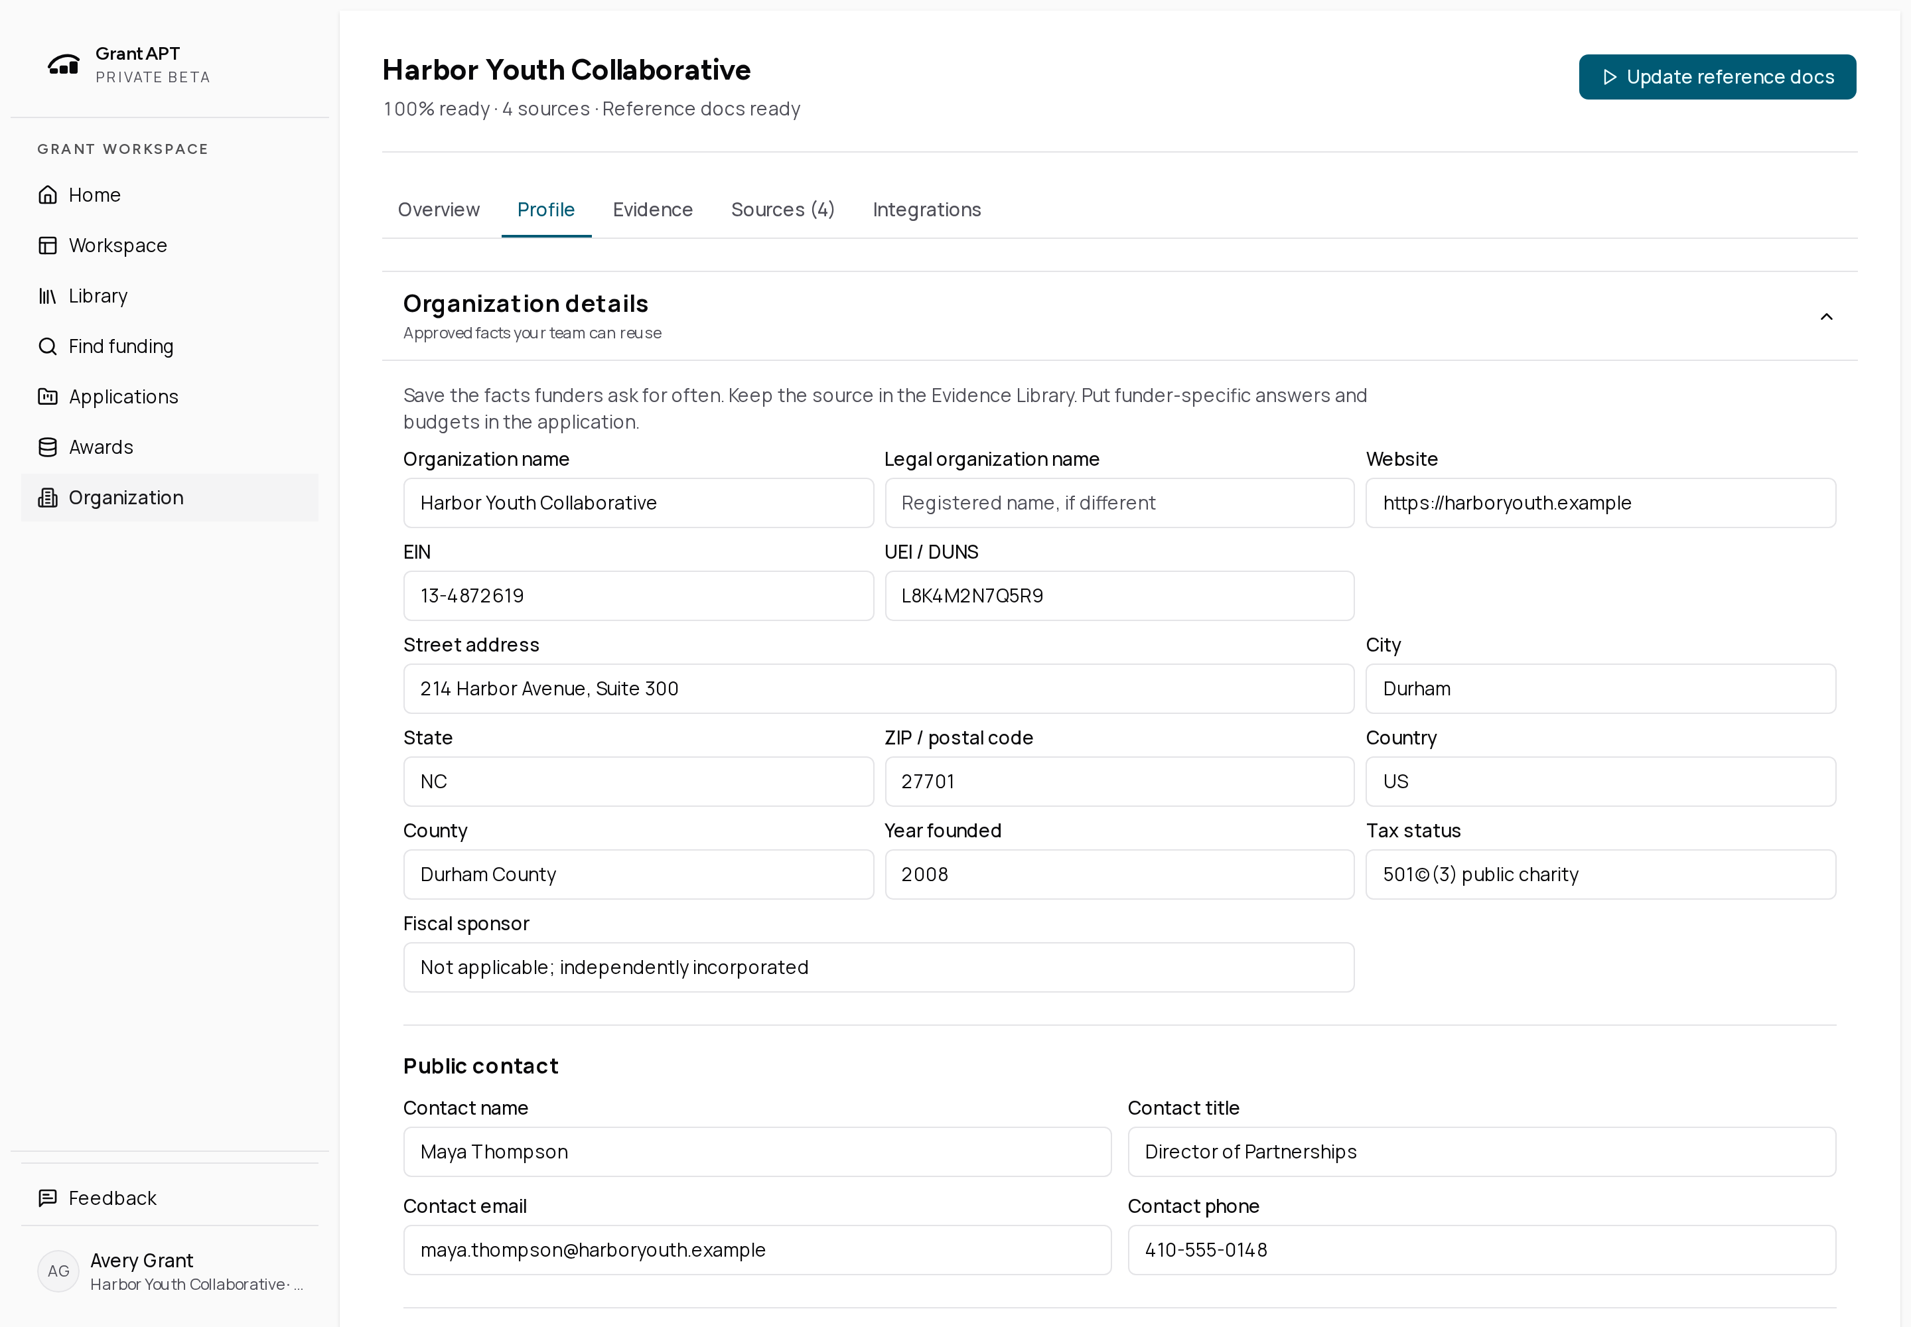Click the State field showing NC
This screenshot has height=1327, width=1911.
tap(639, 782)
